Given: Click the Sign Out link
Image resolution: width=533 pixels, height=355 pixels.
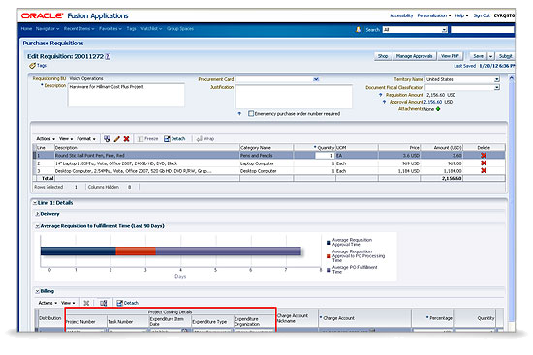Looking at the screenshot, I should [x=482, y=15].
